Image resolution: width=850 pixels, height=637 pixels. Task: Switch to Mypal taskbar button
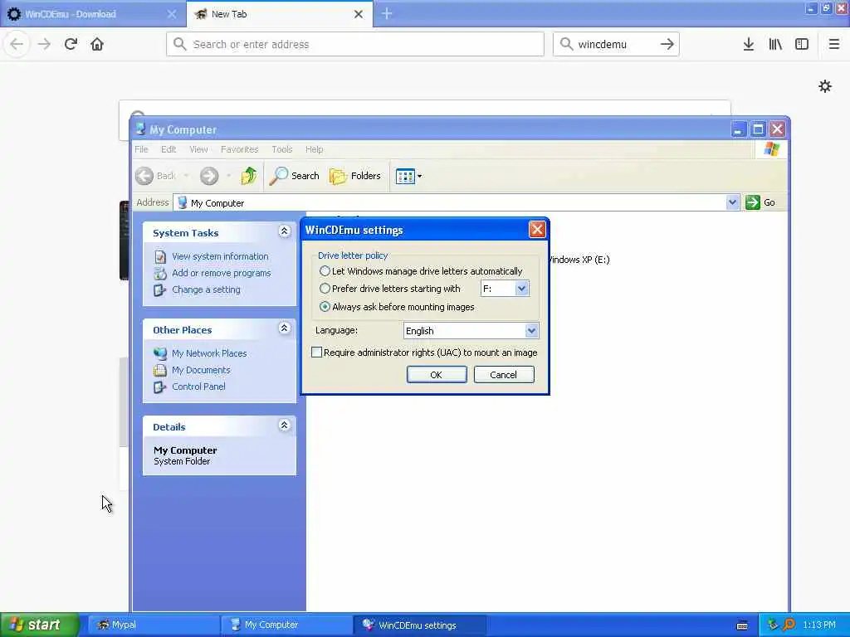[x=154, y=625]
